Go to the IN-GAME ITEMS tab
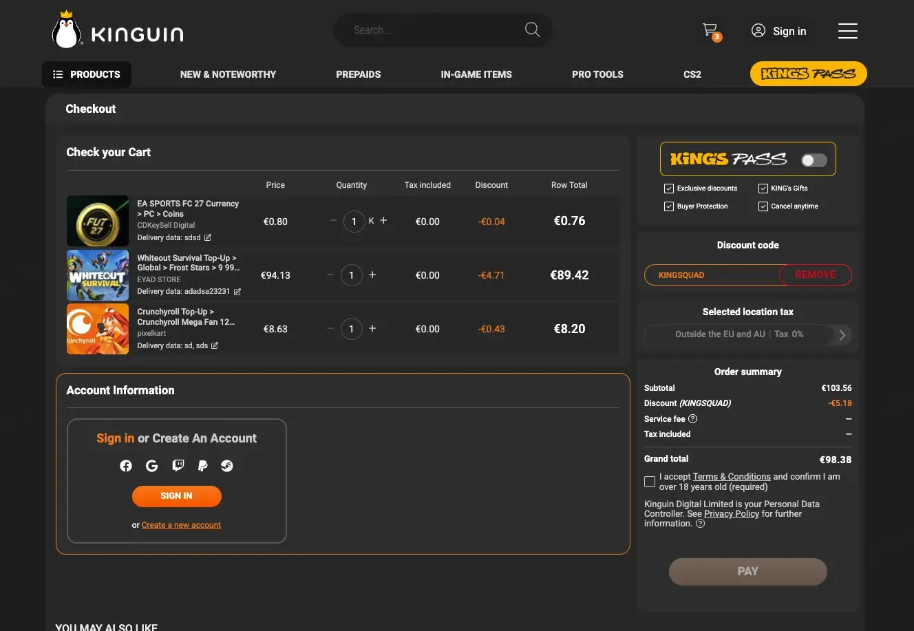Screen dimensions: 914x631 click(x=476, y=74)
